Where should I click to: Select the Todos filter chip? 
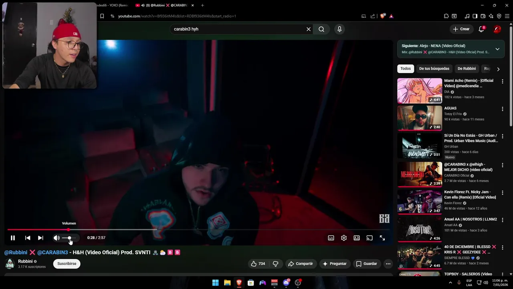click(406, 69)
